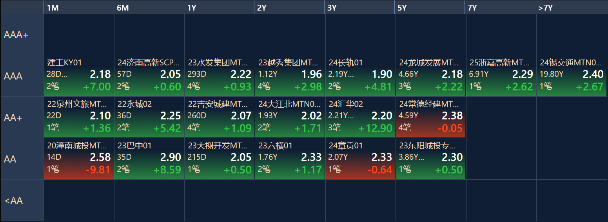608x222 pixels.
Task: Click the 6M column header
Action: tap(149, 7)
